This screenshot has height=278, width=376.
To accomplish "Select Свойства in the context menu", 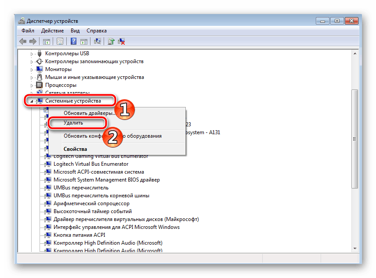I will [75, 149].
